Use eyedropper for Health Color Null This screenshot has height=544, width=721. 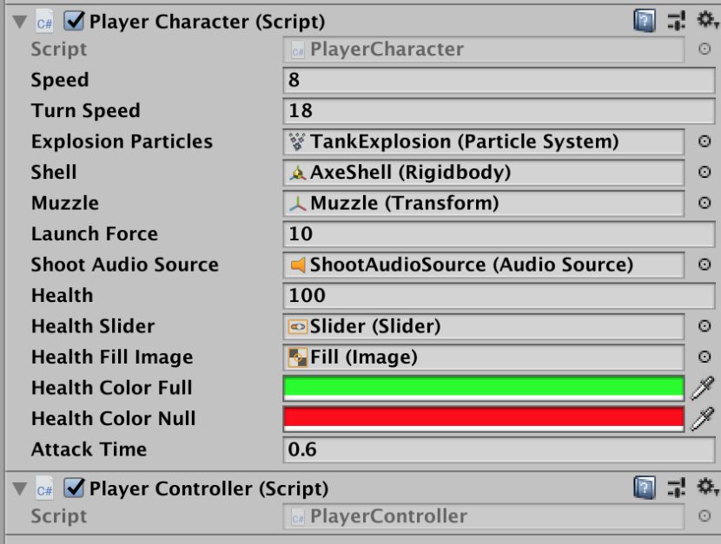[x=702, y=419]
